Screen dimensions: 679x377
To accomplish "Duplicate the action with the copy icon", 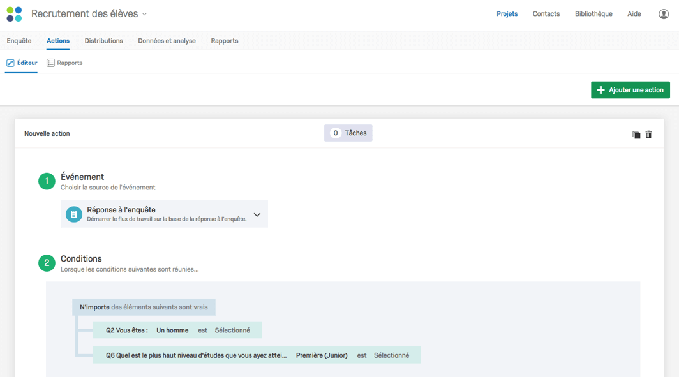I will coord(636,135).
